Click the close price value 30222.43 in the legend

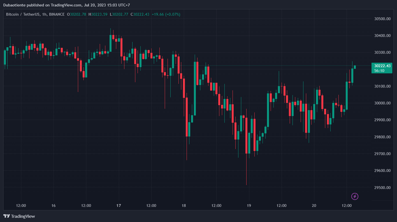[141, 14]
